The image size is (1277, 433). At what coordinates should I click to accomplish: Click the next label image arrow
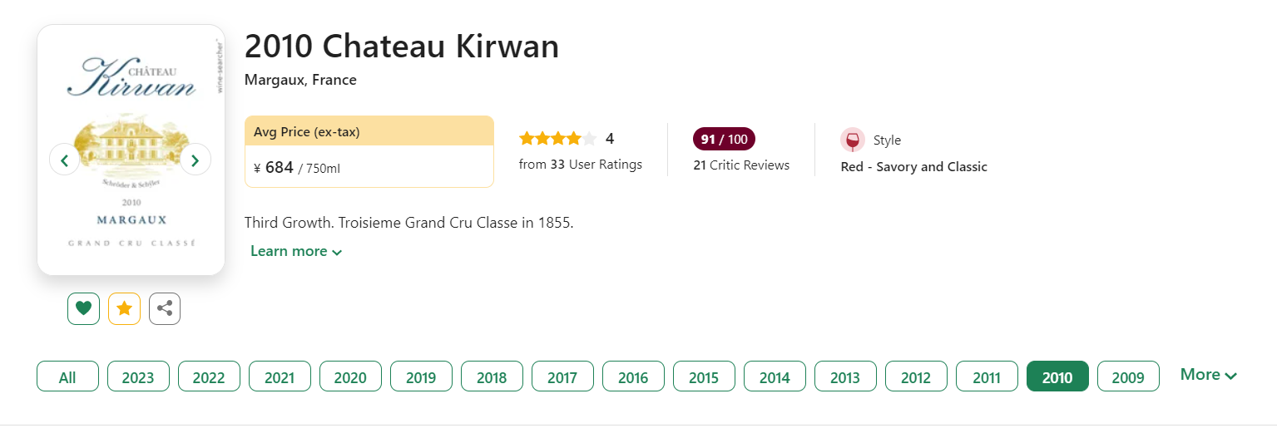click(196, 160)
